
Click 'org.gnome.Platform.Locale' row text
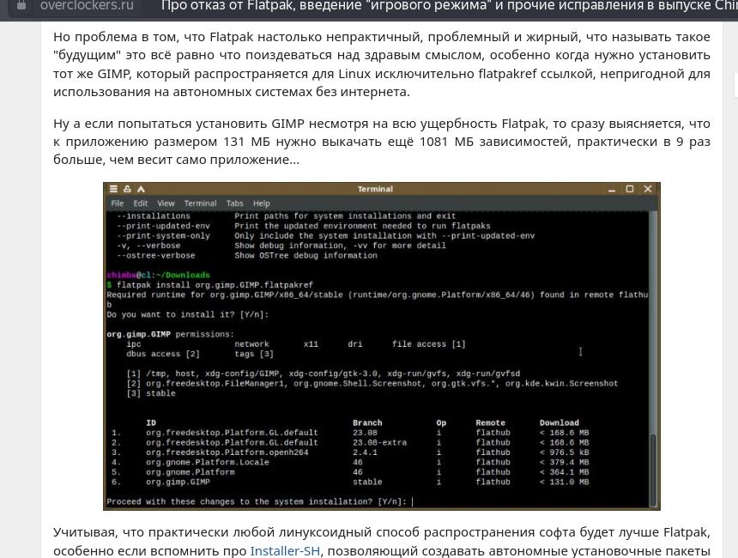pyautogui.click(x=207, y=462)
